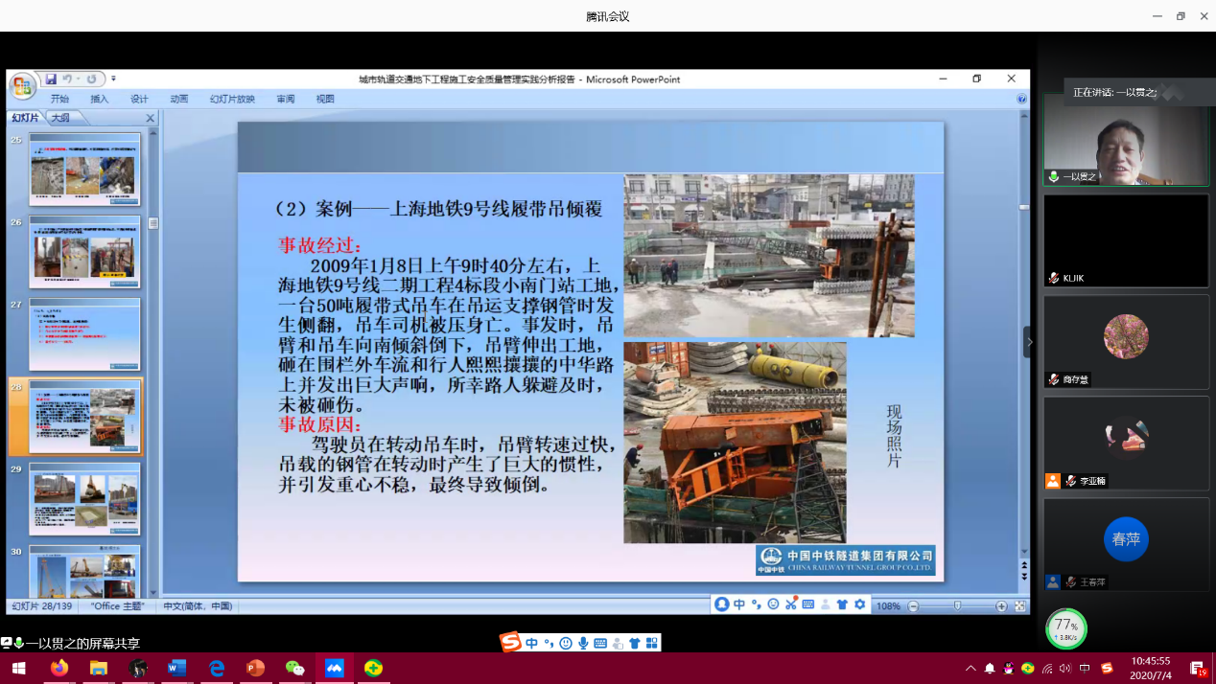Show hidden system tray icons
The image size is (1216, 684).
pos(970,668)
